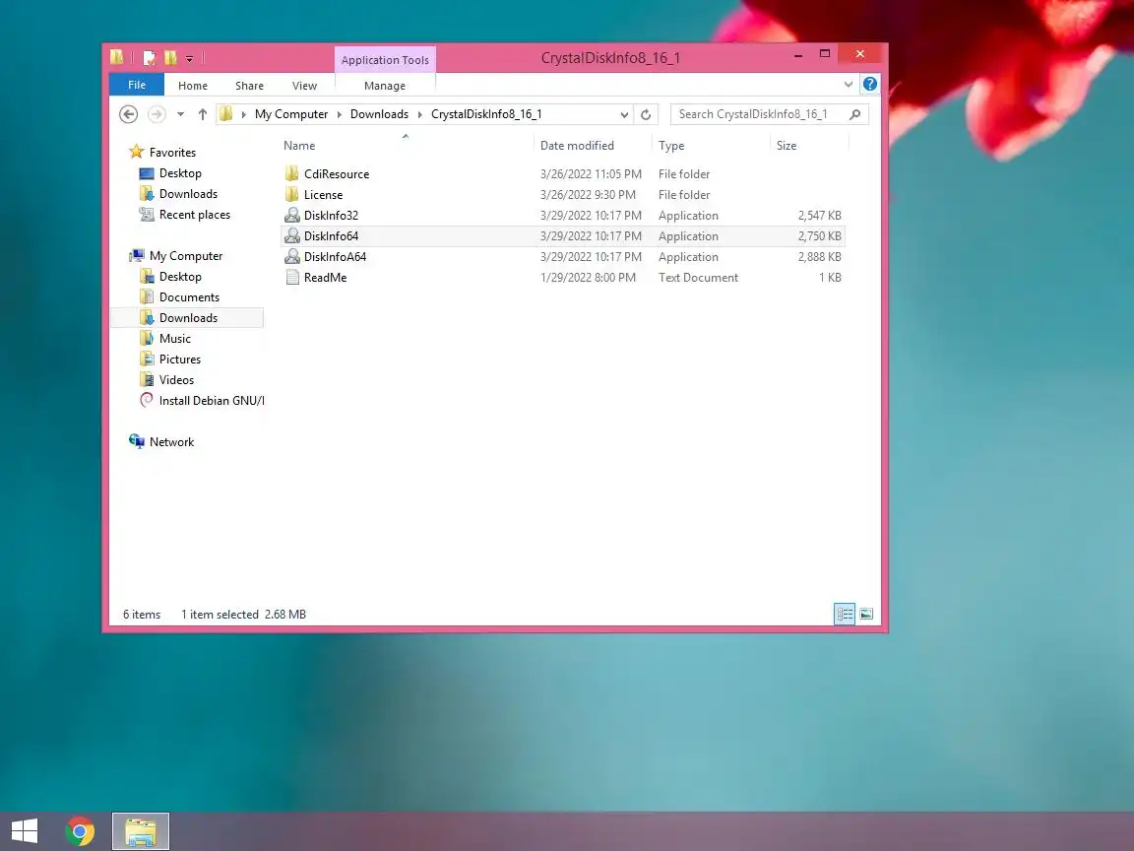This screenshot has width=1134, height=851.
Task: Refresh the folder view
Action: tap(646, 114)
